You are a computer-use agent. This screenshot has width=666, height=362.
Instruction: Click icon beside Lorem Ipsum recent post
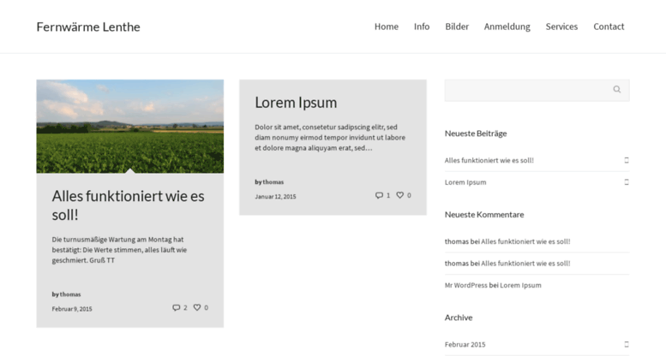pyautogui.click(x=627, y=182)
